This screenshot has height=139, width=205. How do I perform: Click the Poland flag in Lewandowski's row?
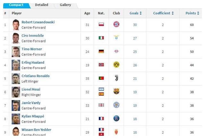(x=101, y=24)
